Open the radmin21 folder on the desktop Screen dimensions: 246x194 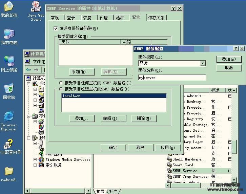9,174
